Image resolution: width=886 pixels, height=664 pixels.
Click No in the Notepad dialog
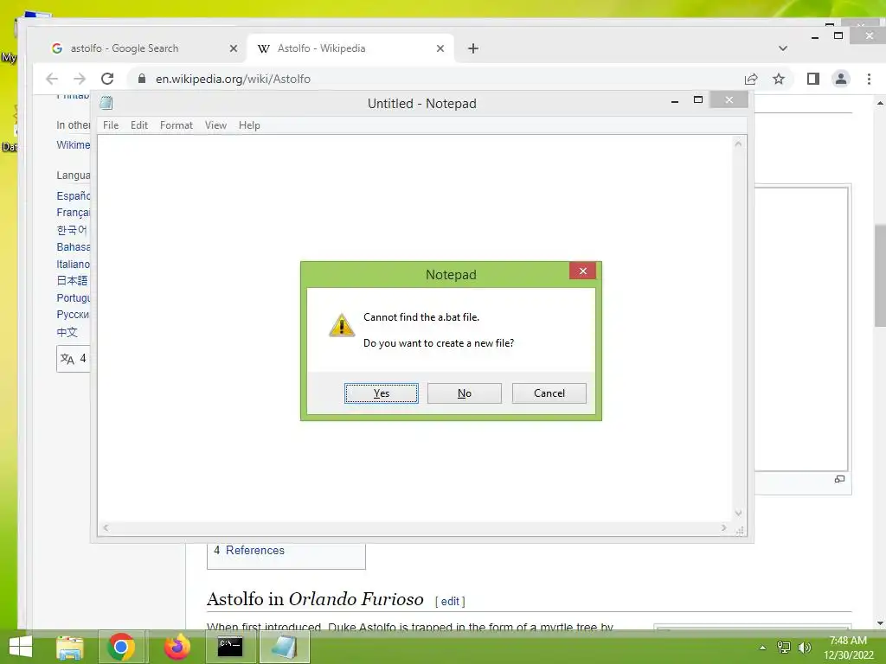[x=465, y=393]
